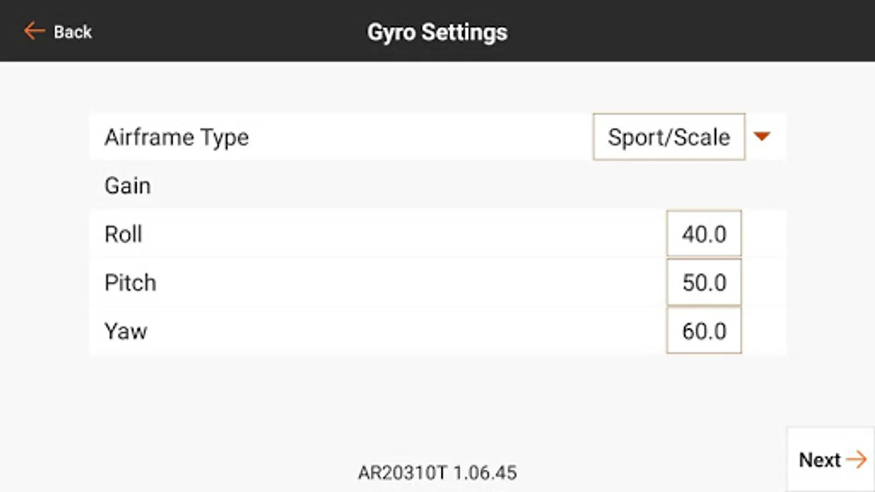Click the blank space between Airframe Type and Sport/Scale
875x492 pixels.
(421, 137)
